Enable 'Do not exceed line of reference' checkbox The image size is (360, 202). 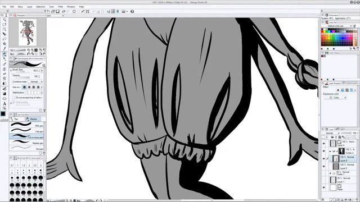(x=13, y=98)
